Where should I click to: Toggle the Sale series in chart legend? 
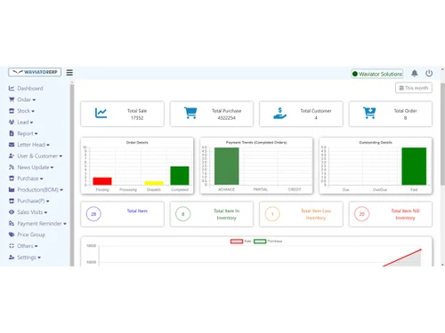tap(241, 242)
